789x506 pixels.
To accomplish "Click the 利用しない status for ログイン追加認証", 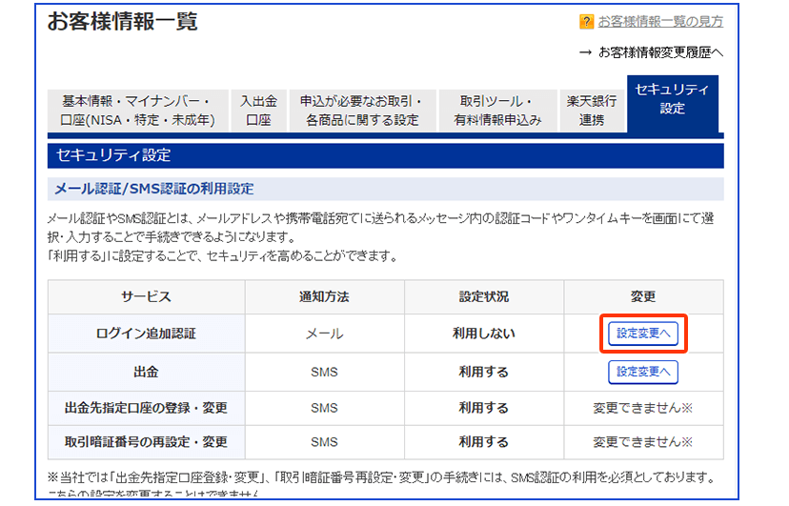I will (x=483, y=334).
